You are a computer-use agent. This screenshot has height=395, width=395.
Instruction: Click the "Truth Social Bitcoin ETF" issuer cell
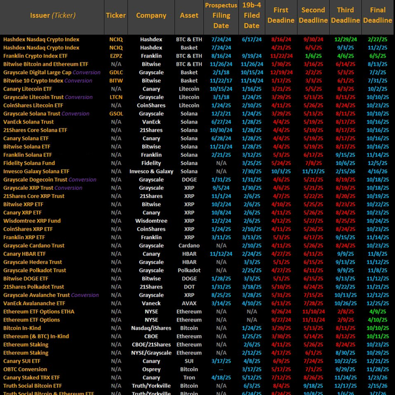(x=32, y=386)
